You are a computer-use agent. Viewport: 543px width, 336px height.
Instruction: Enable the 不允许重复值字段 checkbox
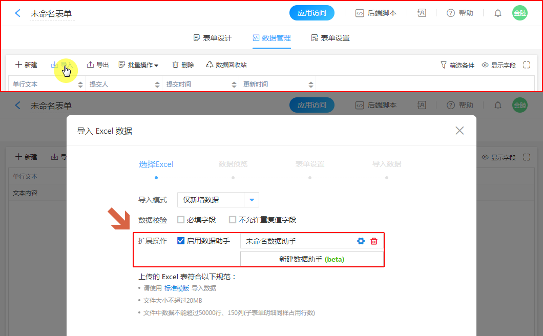(233, 220)
